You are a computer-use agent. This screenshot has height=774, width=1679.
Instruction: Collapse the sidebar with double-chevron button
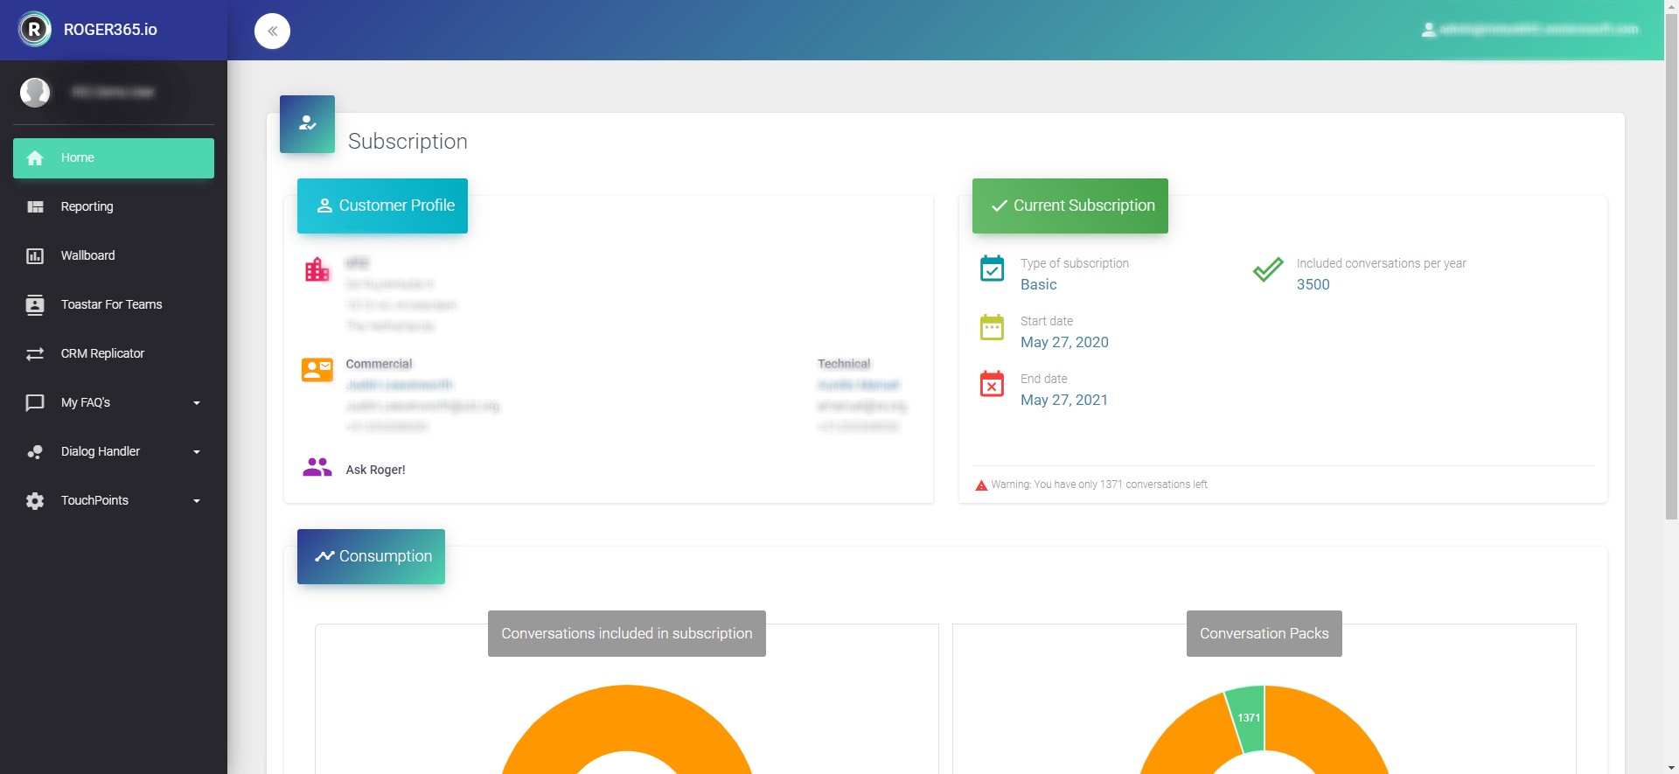[272, 31]
